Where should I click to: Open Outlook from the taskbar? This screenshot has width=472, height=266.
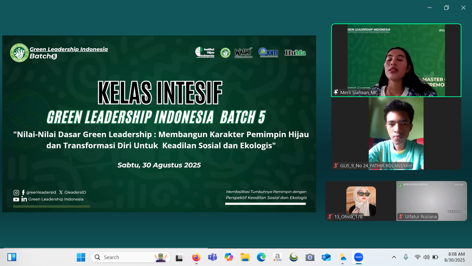pos(325,257)
